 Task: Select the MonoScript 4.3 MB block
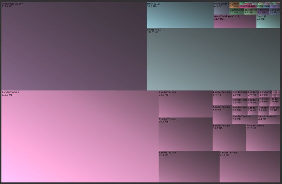click(222, 8)
